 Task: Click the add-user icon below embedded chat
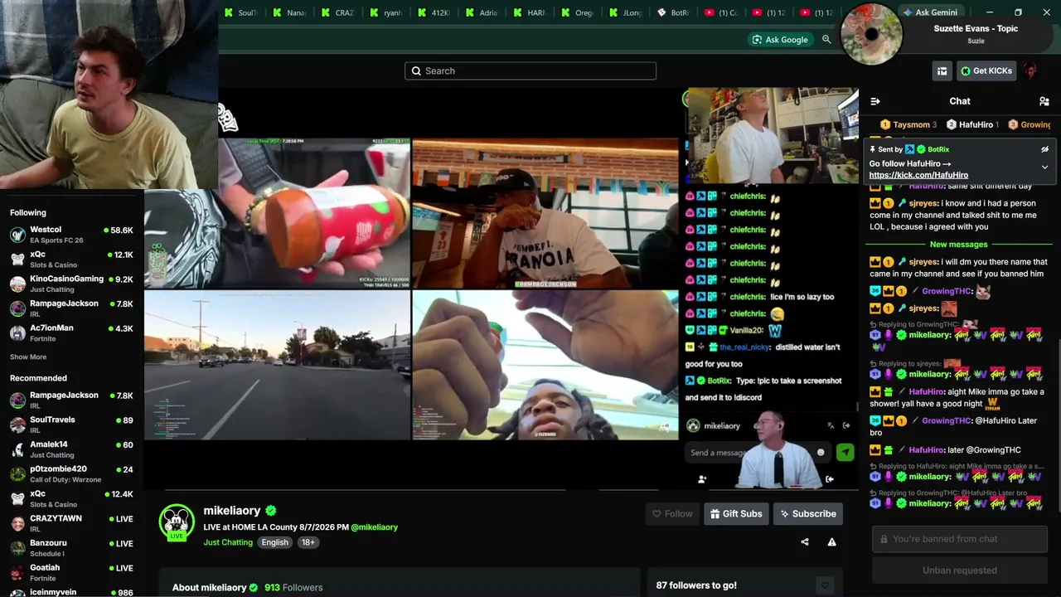[702, 479]
